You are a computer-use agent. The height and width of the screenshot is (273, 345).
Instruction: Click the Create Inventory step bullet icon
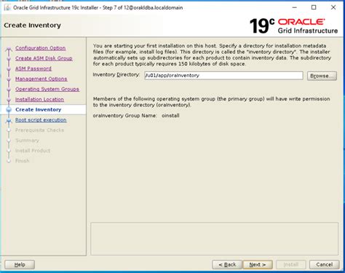9,110
